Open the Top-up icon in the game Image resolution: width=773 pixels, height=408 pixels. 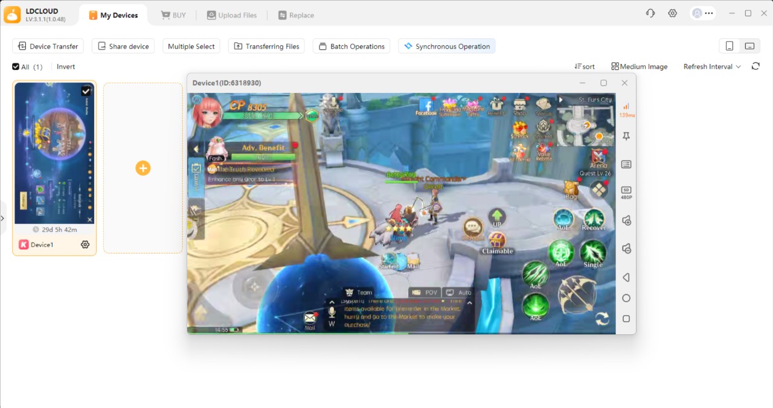tap(543, 106)
